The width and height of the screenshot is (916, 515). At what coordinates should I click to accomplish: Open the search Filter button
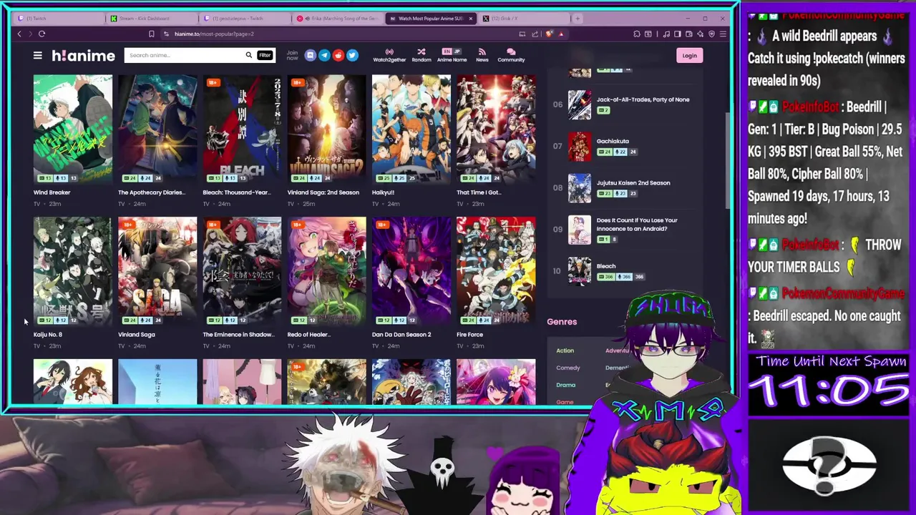point(265,55)
